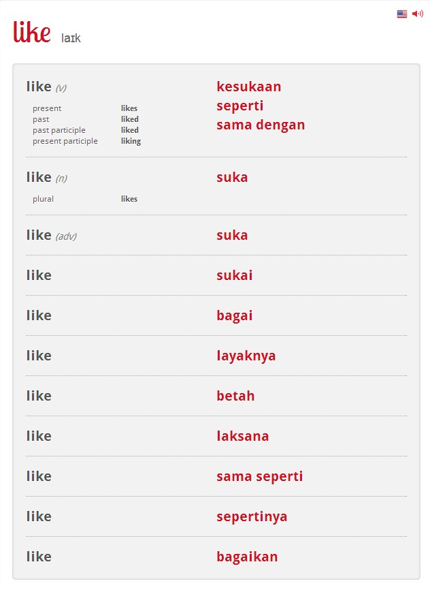This screenshot has width=430, height=590.
Task: Click the red "like" headword title
Action: 32,32
